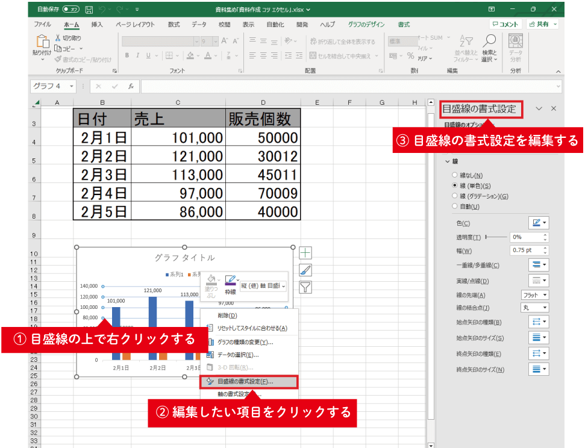Screen dimensions: 585x448
Task: Use the 書式のコピー/貼り付け format painter icon
Action: [x=58, y=58]
